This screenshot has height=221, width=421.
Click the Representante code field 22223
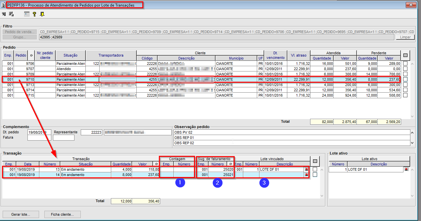(92, 132)
